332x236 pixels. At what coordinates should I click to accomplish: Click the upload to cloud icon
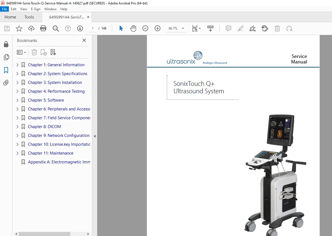[31, 28]
